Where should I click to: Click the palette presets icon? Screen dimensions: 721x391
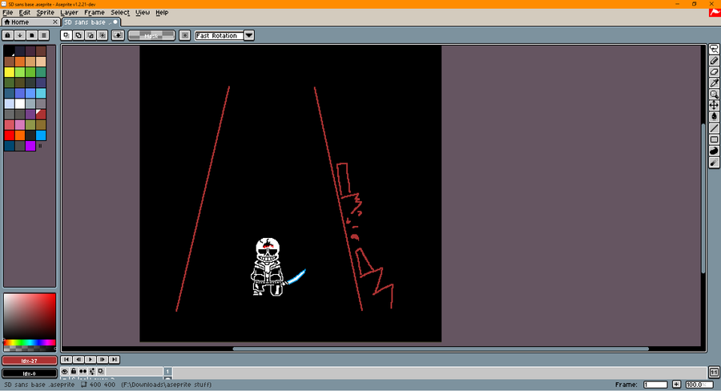tap(32, 35)
